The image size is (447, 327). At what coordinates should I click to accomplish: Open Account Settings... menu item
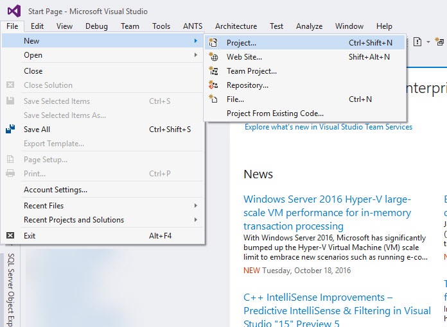click(x=103, y=190)
